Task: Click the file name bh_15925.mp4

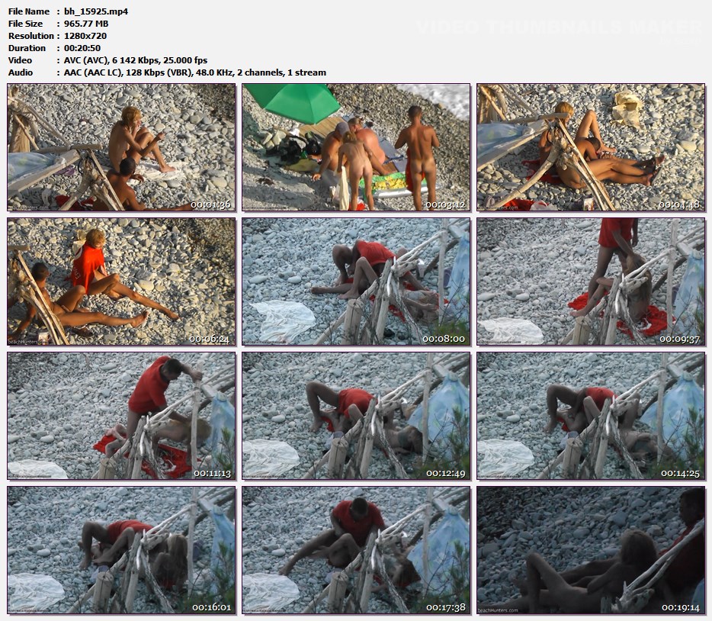Action: click(96, 11)
